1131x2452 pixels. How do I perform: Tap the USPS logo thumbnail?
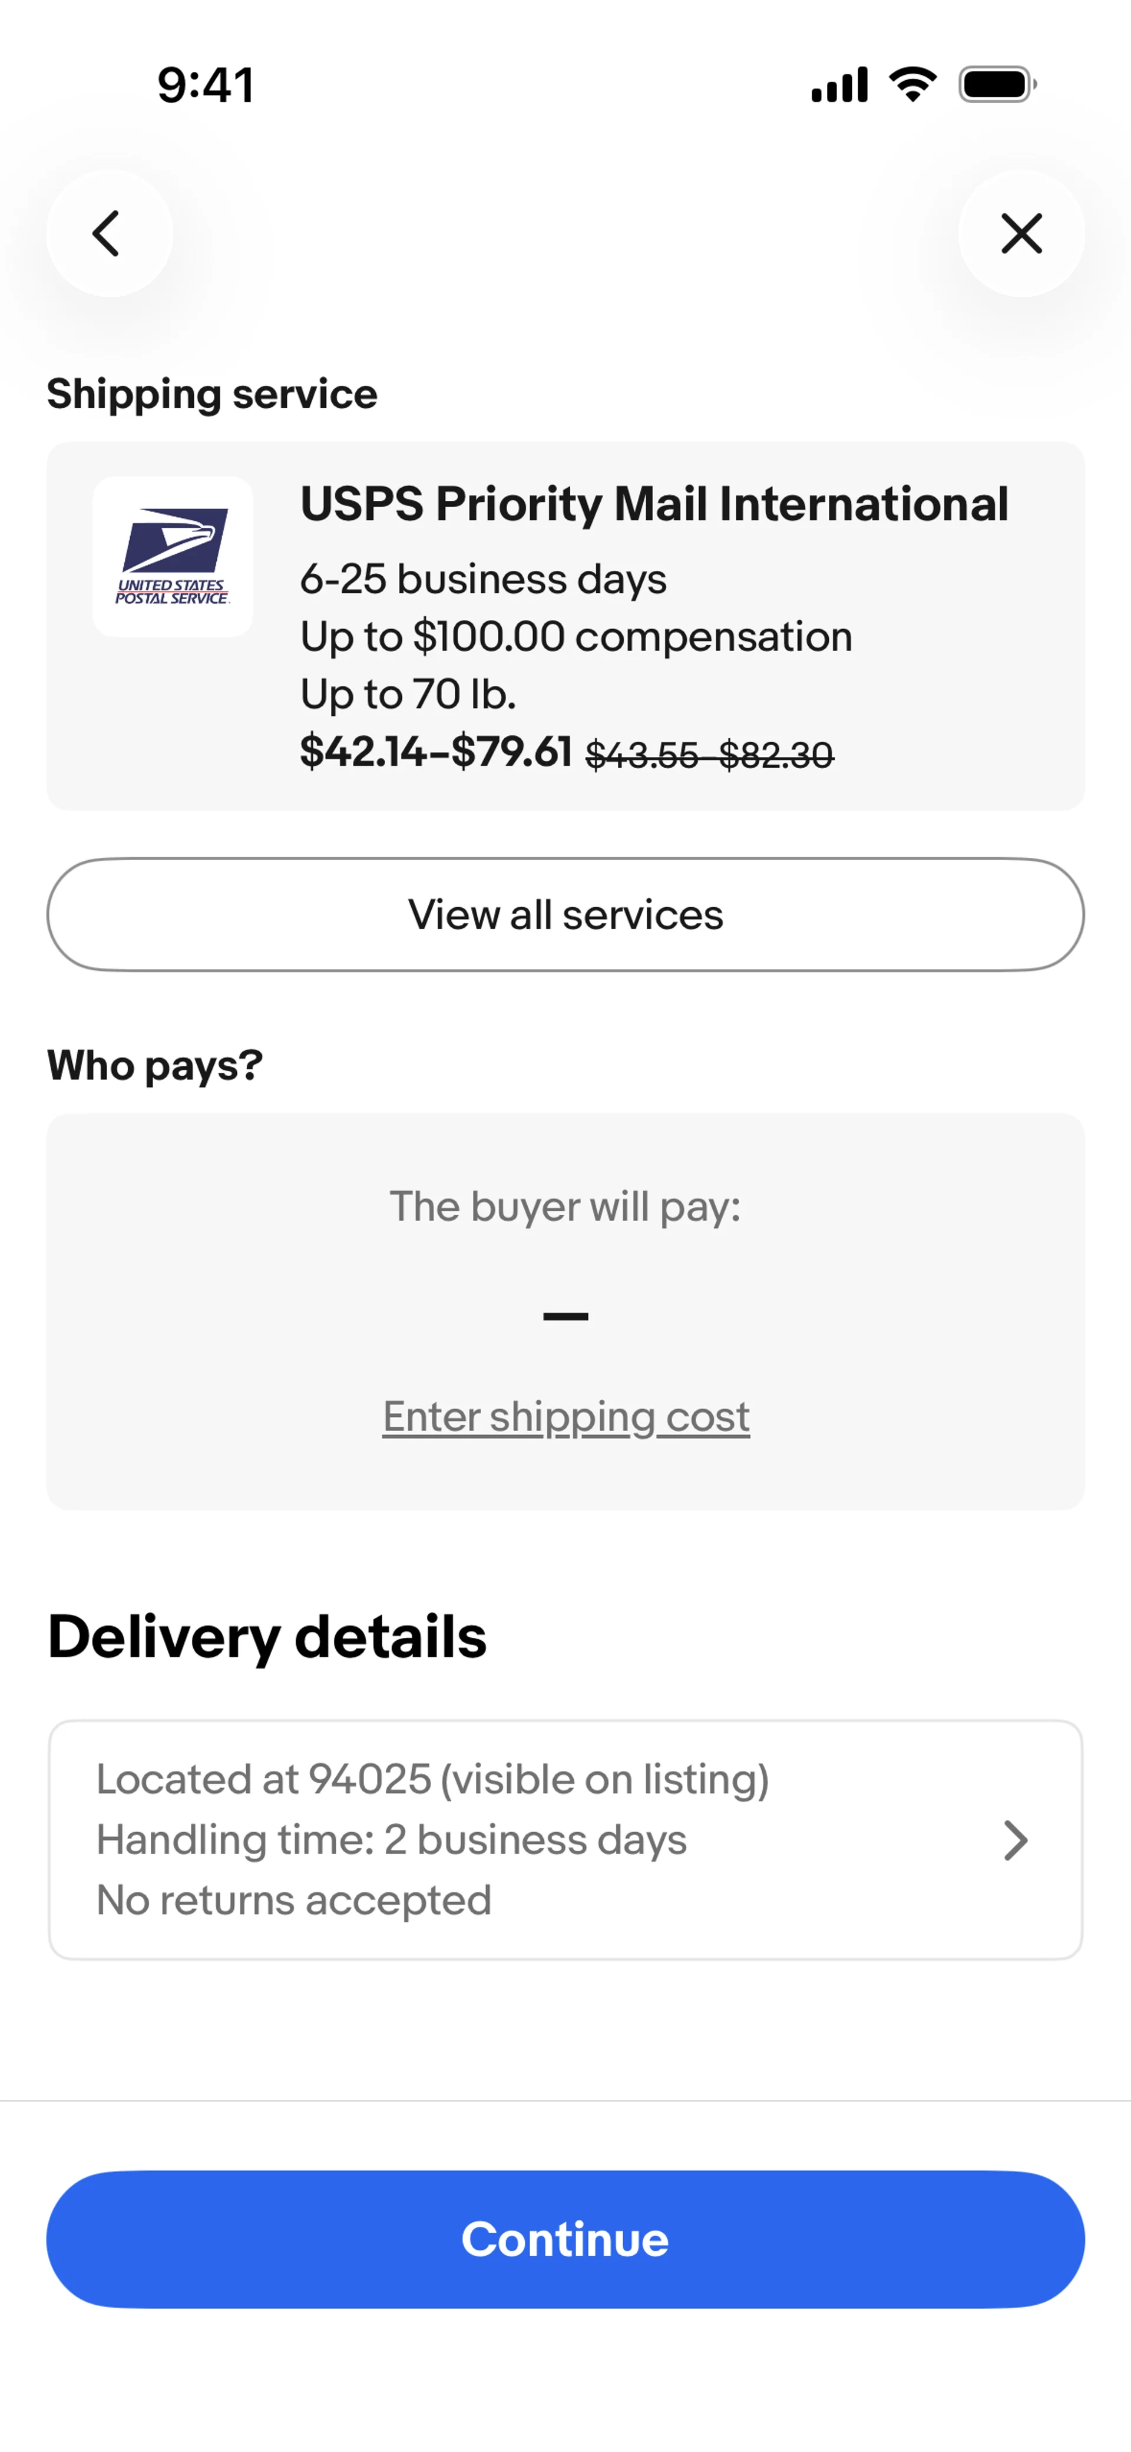173,557
